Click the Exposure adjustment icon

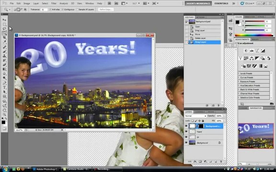[x=263, y=51]
